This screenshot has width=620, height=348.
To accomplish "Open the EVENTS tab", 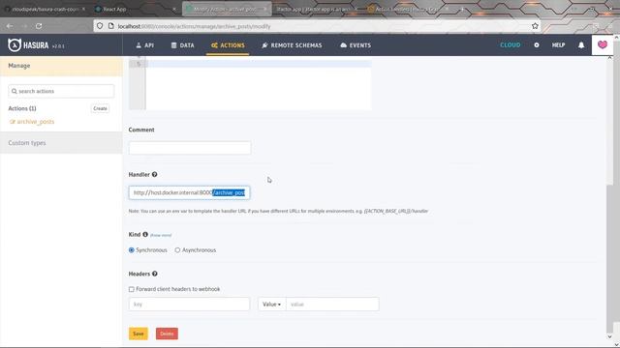I will 356,45.
